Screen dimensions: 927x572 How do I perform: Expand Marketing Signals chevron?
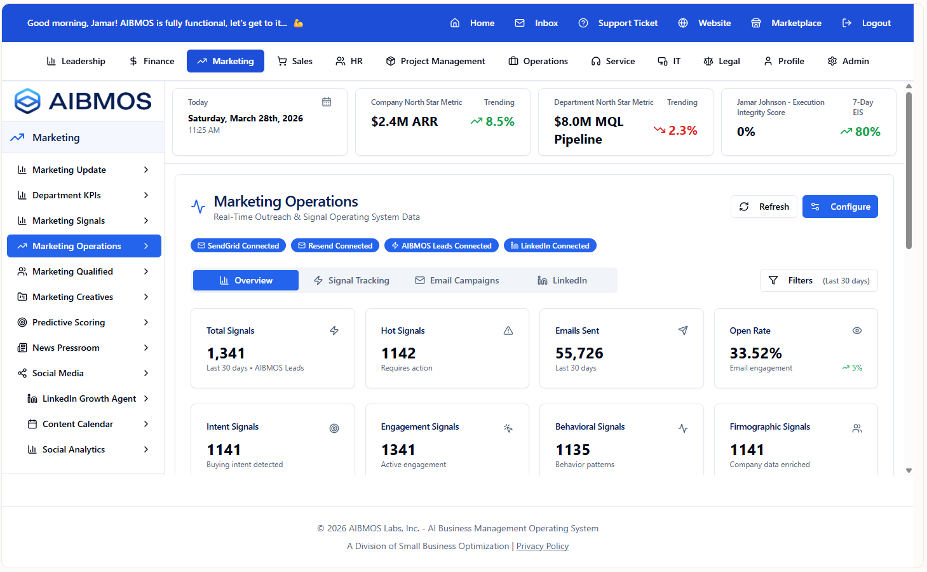(146, 221)
